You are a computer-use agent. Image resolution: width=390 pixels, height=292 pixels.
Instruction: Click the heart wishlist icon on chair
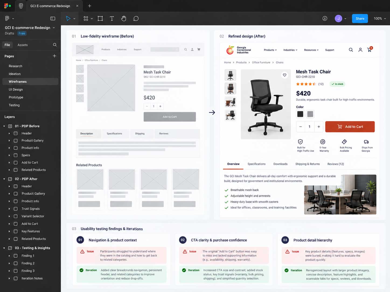click(285, 75)
